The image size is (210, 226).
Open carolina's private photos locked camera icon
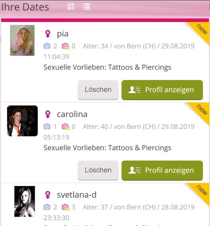coord(66,127)
